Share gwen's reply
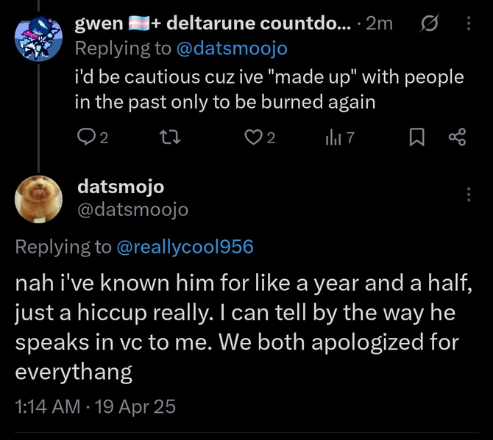 [x=457, y=136]
